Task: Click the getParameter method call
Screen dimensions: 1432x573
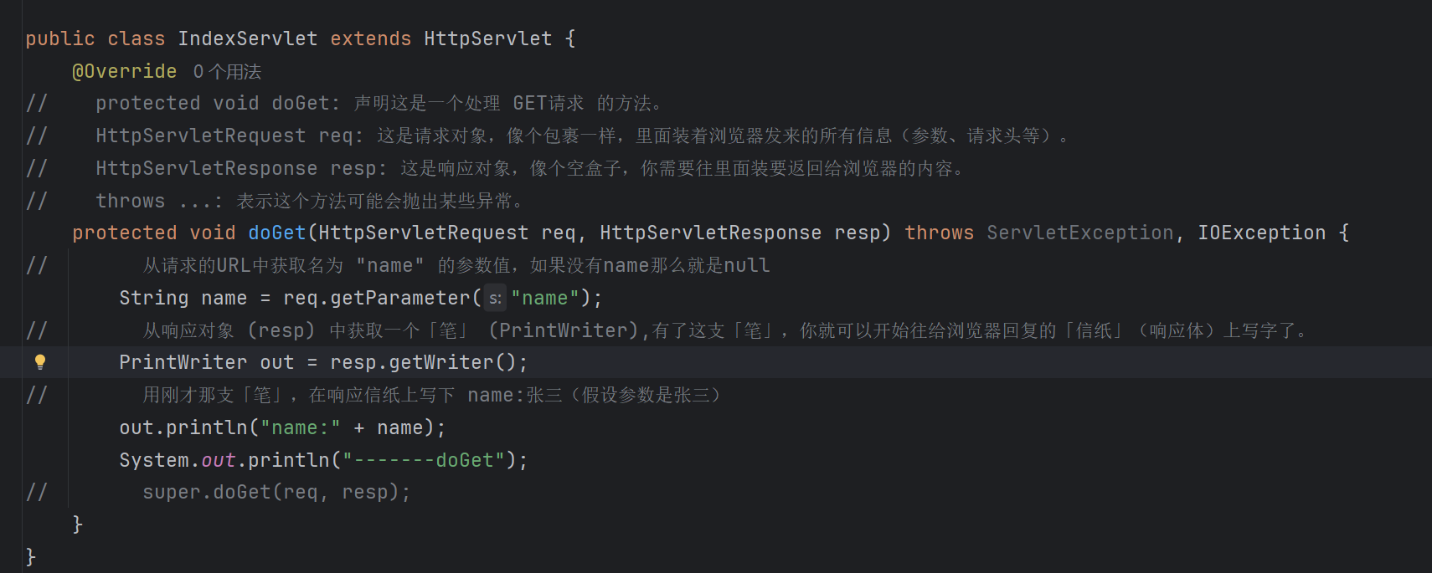Action: 400,299
